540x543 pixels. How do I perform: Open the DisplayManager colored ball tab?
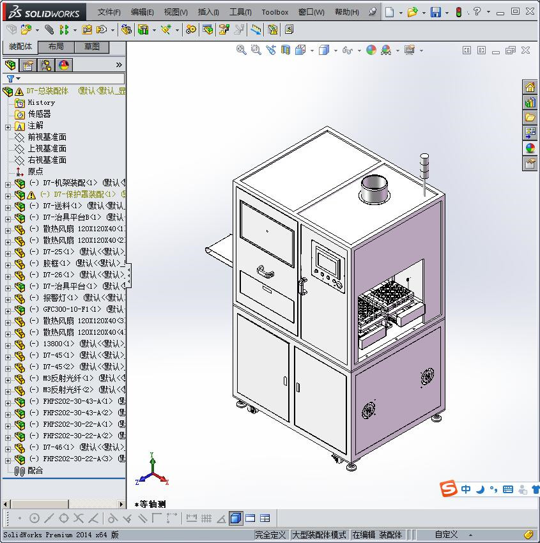[x=63, y=65]
